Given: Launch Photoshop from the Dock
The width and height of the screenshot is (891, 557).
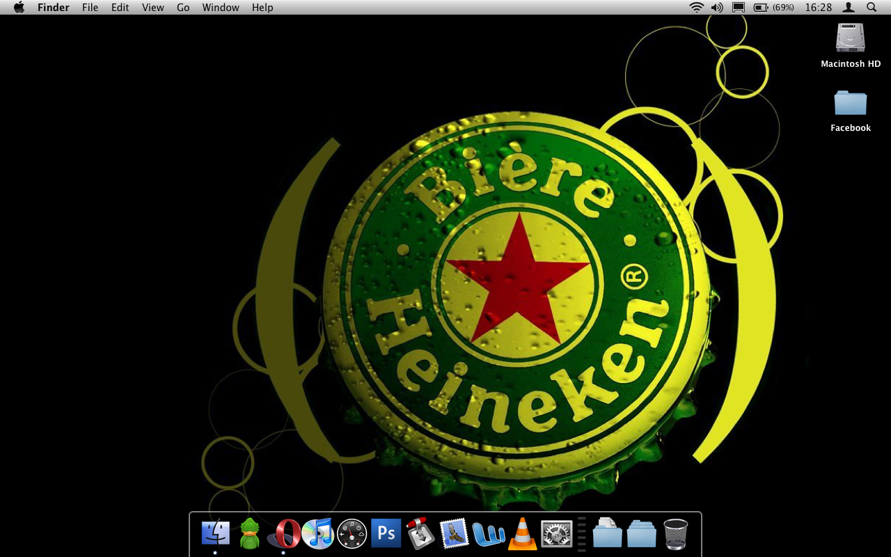Looking at the screenshot, I should [386, 533].
